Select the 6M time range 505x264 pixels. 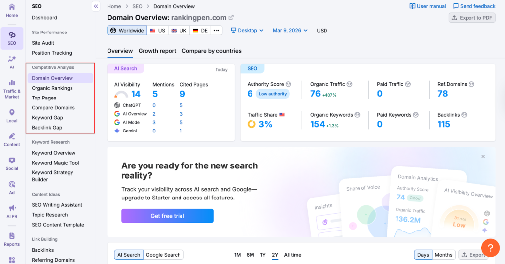point(250,255)
